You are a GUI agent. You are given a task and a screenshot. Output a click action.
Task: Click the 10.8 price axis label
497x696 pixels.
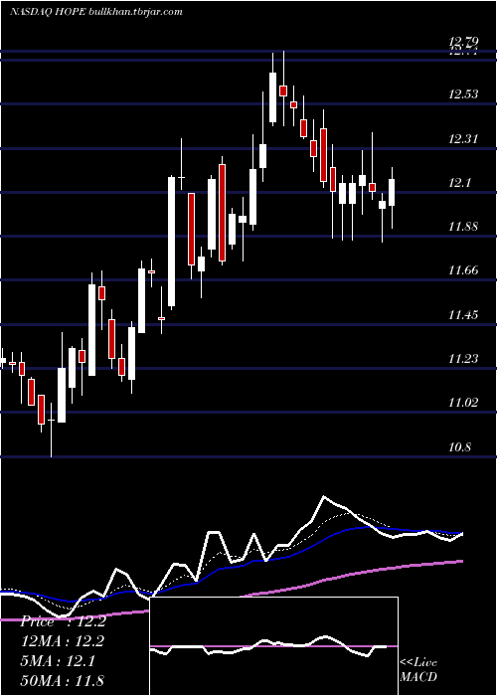pos(459,447)
